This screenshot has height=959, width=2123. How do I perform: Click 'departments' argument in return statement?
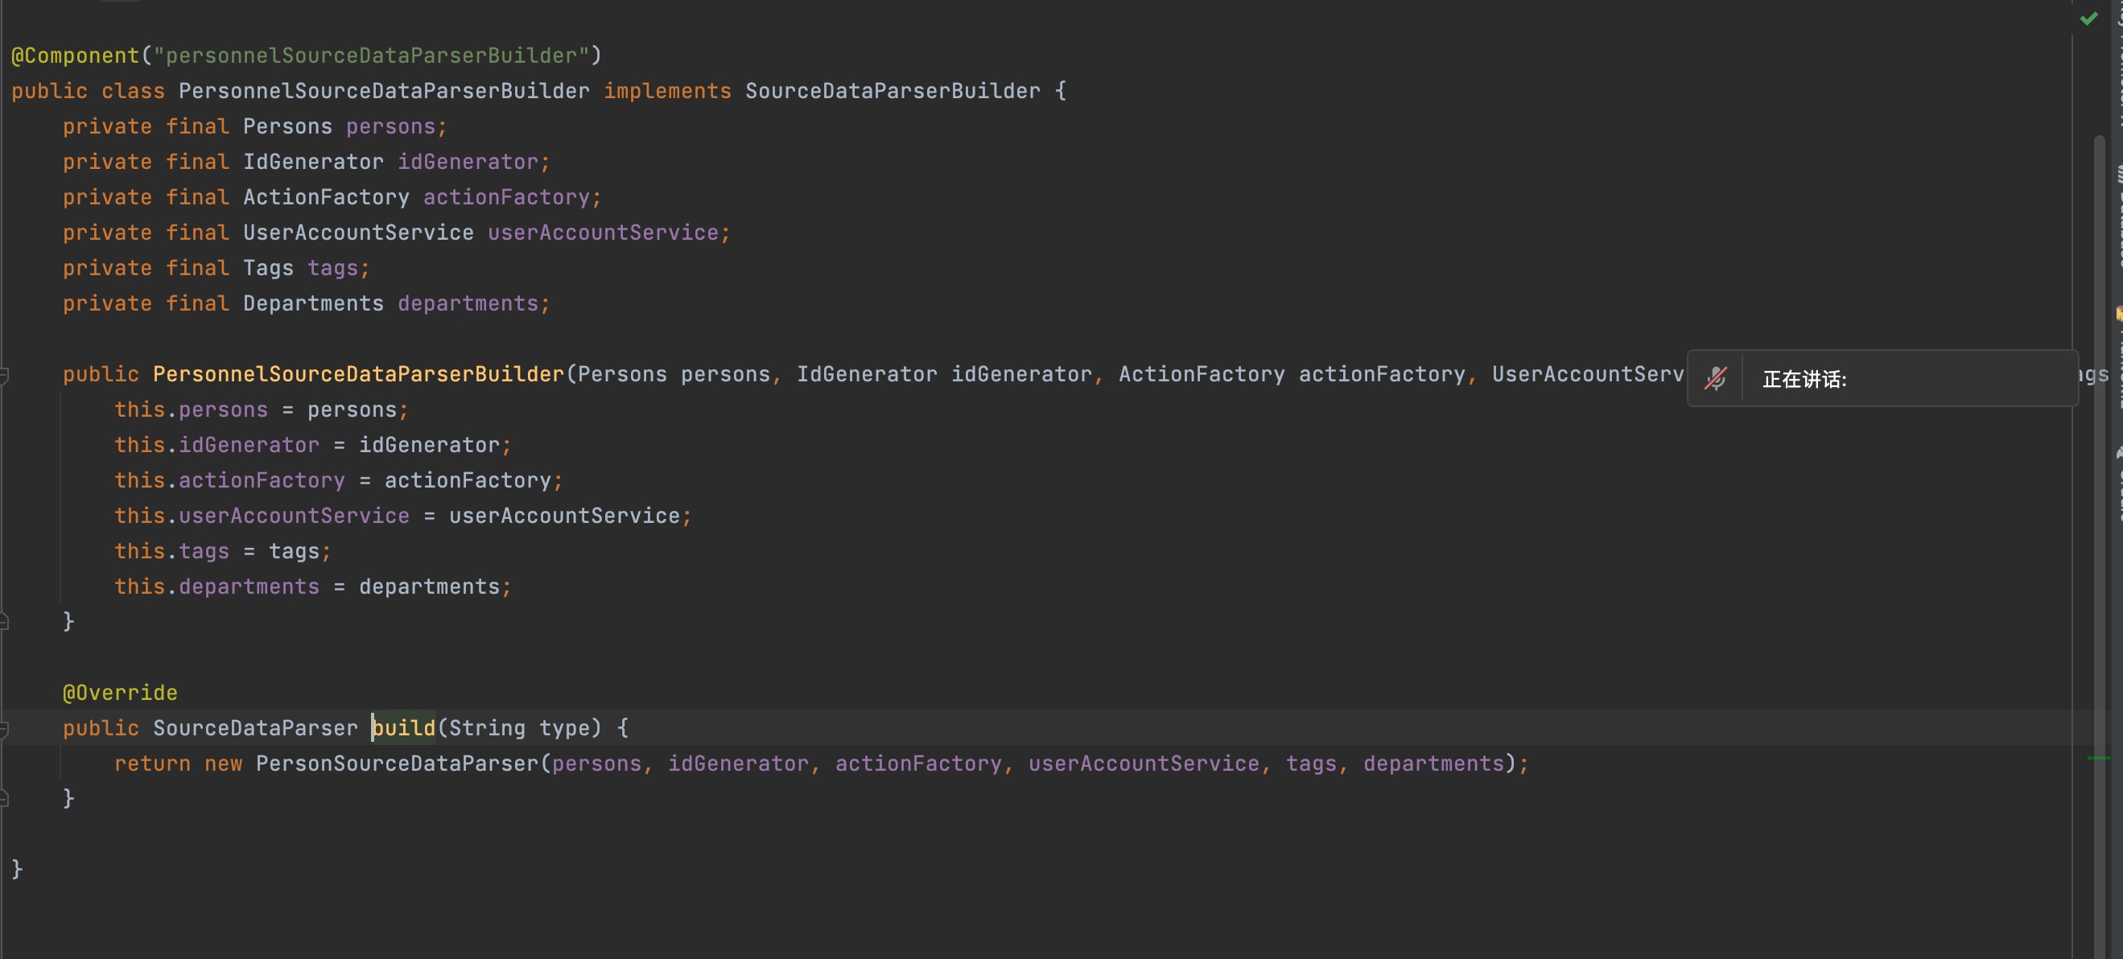coord(1434,763)
